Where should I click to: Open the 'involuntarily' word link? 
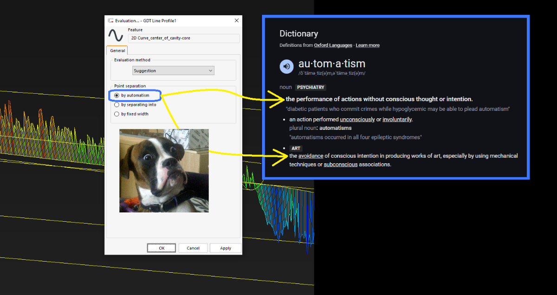[x=397, y=120]
